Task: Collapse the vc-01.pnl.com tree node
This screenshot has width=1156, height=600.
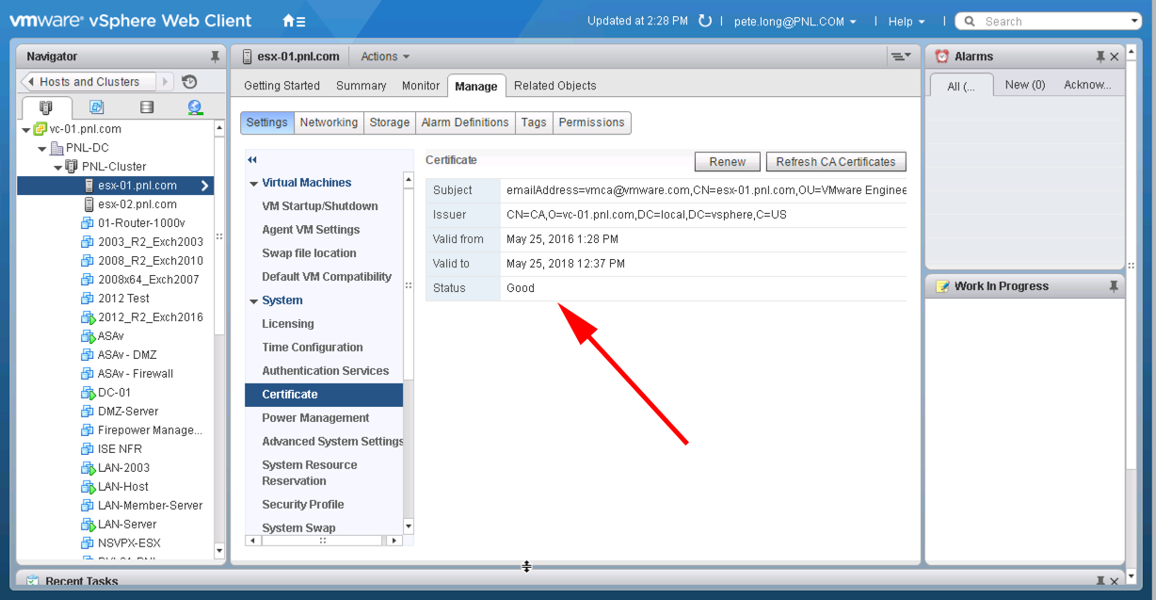Action: (25, 129)
